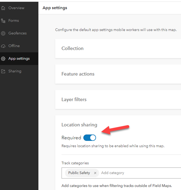Image resolution: width=181 pixels, height=190 pixels.
Task: Remove the Public Safety category tag
Action: [x=95, y=173]
